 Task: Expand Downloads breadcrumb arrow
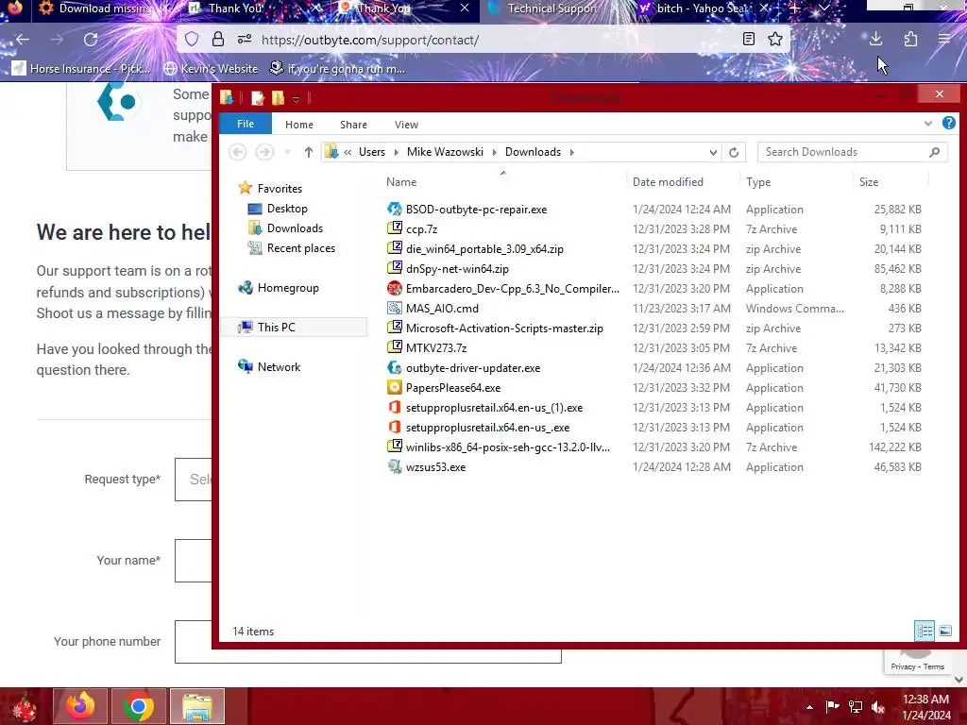pos(571,152)
